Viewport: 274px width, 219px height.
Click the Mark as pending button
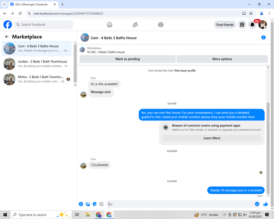pos(128,59)
